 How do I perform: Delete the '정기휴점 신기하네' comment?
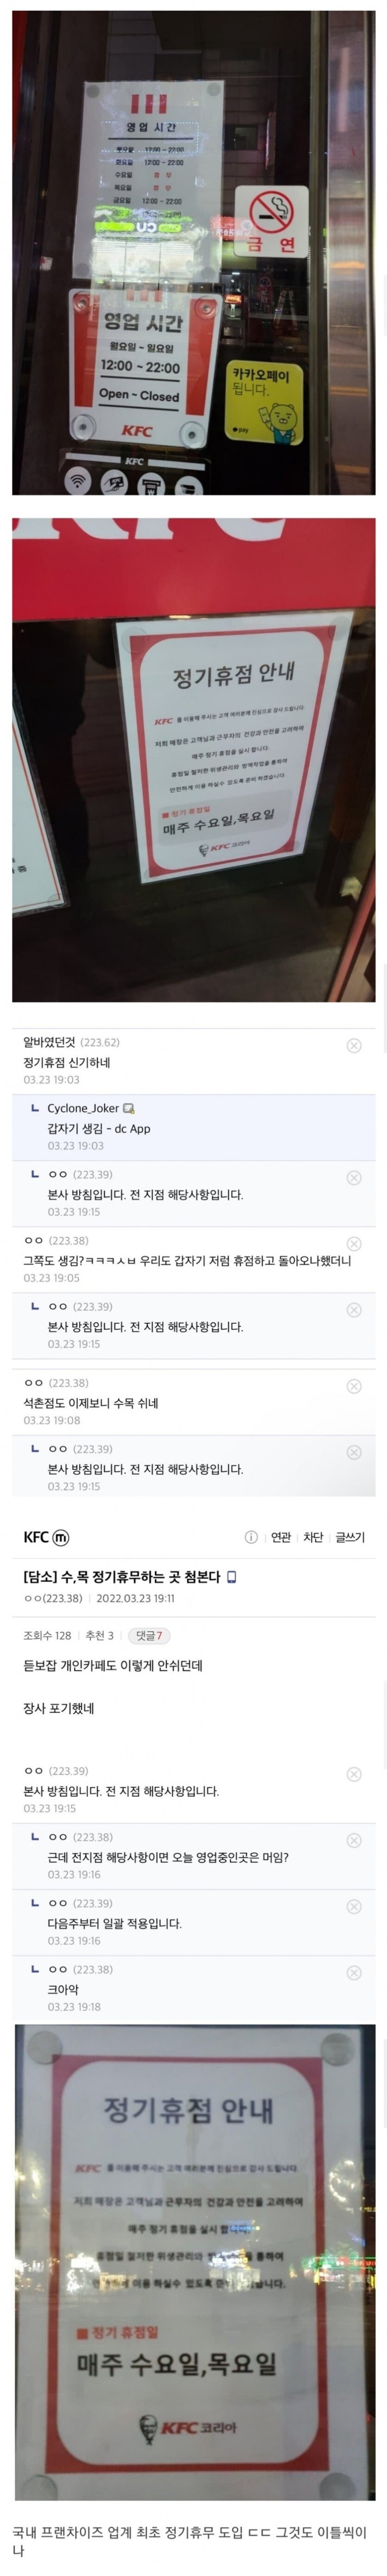[x=353, y=1045]
